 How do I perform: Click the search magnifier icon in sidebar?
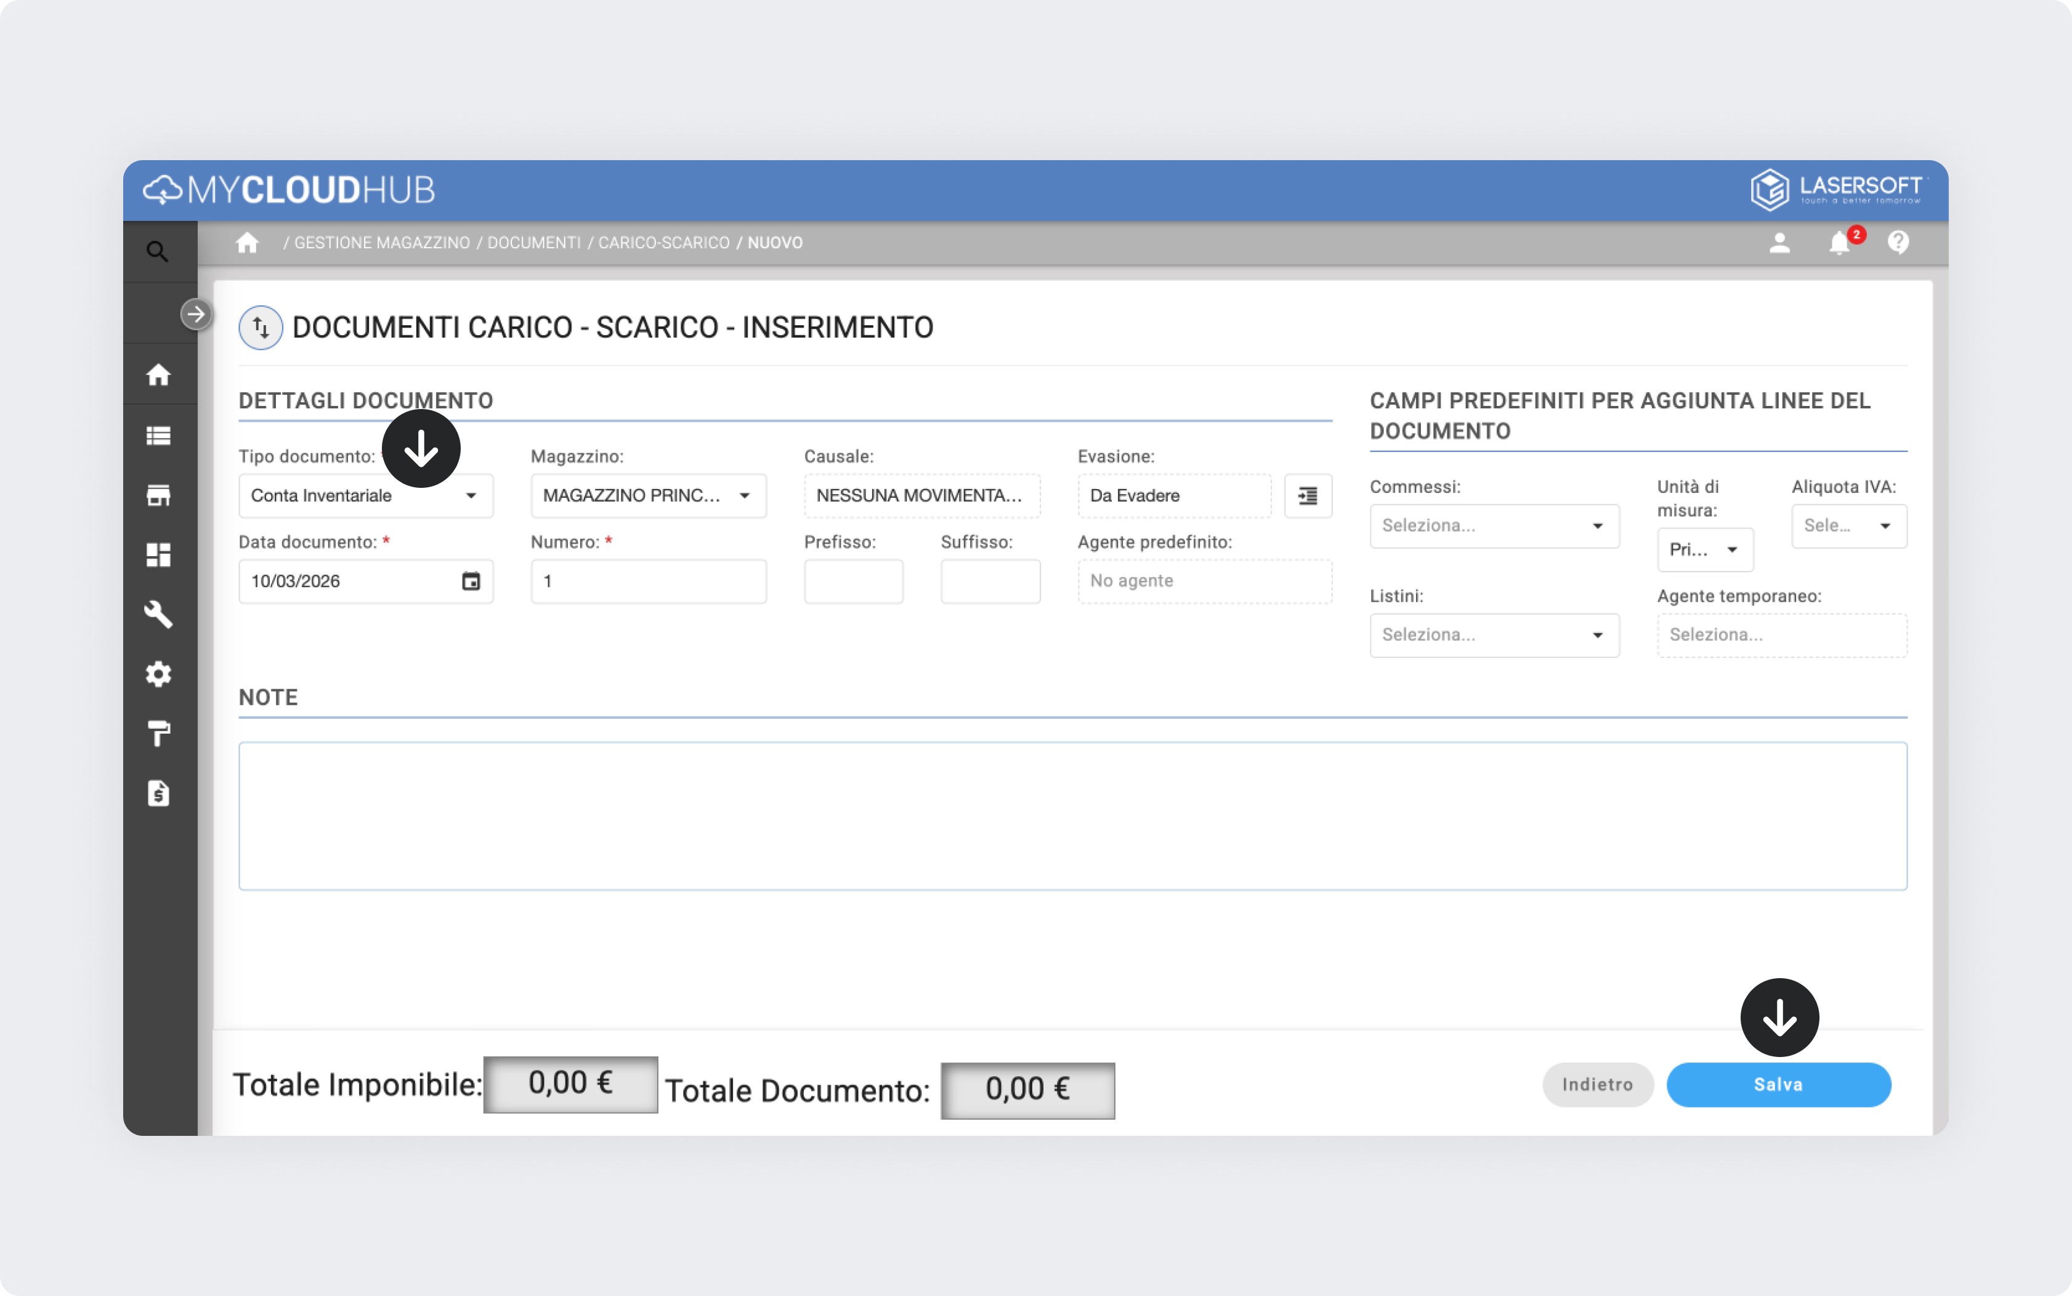157,251
